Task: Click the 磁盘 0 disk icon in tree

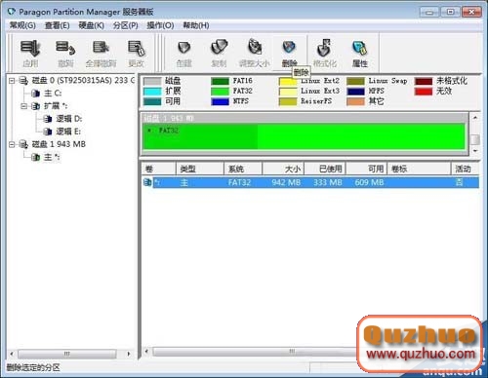Action: (x=23, y=80)
